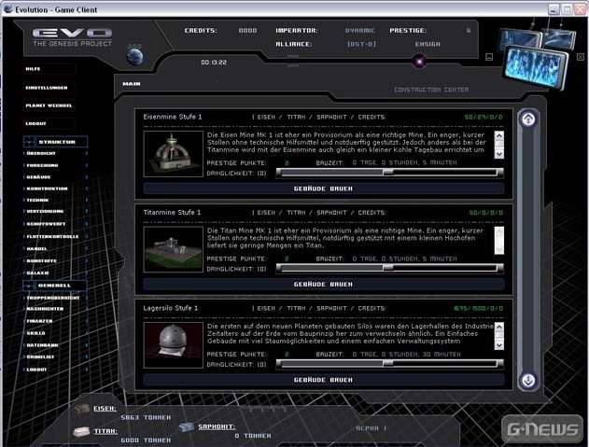Click the round up-arrow button at the list top
589x447 pixels.
coord(528,119)
